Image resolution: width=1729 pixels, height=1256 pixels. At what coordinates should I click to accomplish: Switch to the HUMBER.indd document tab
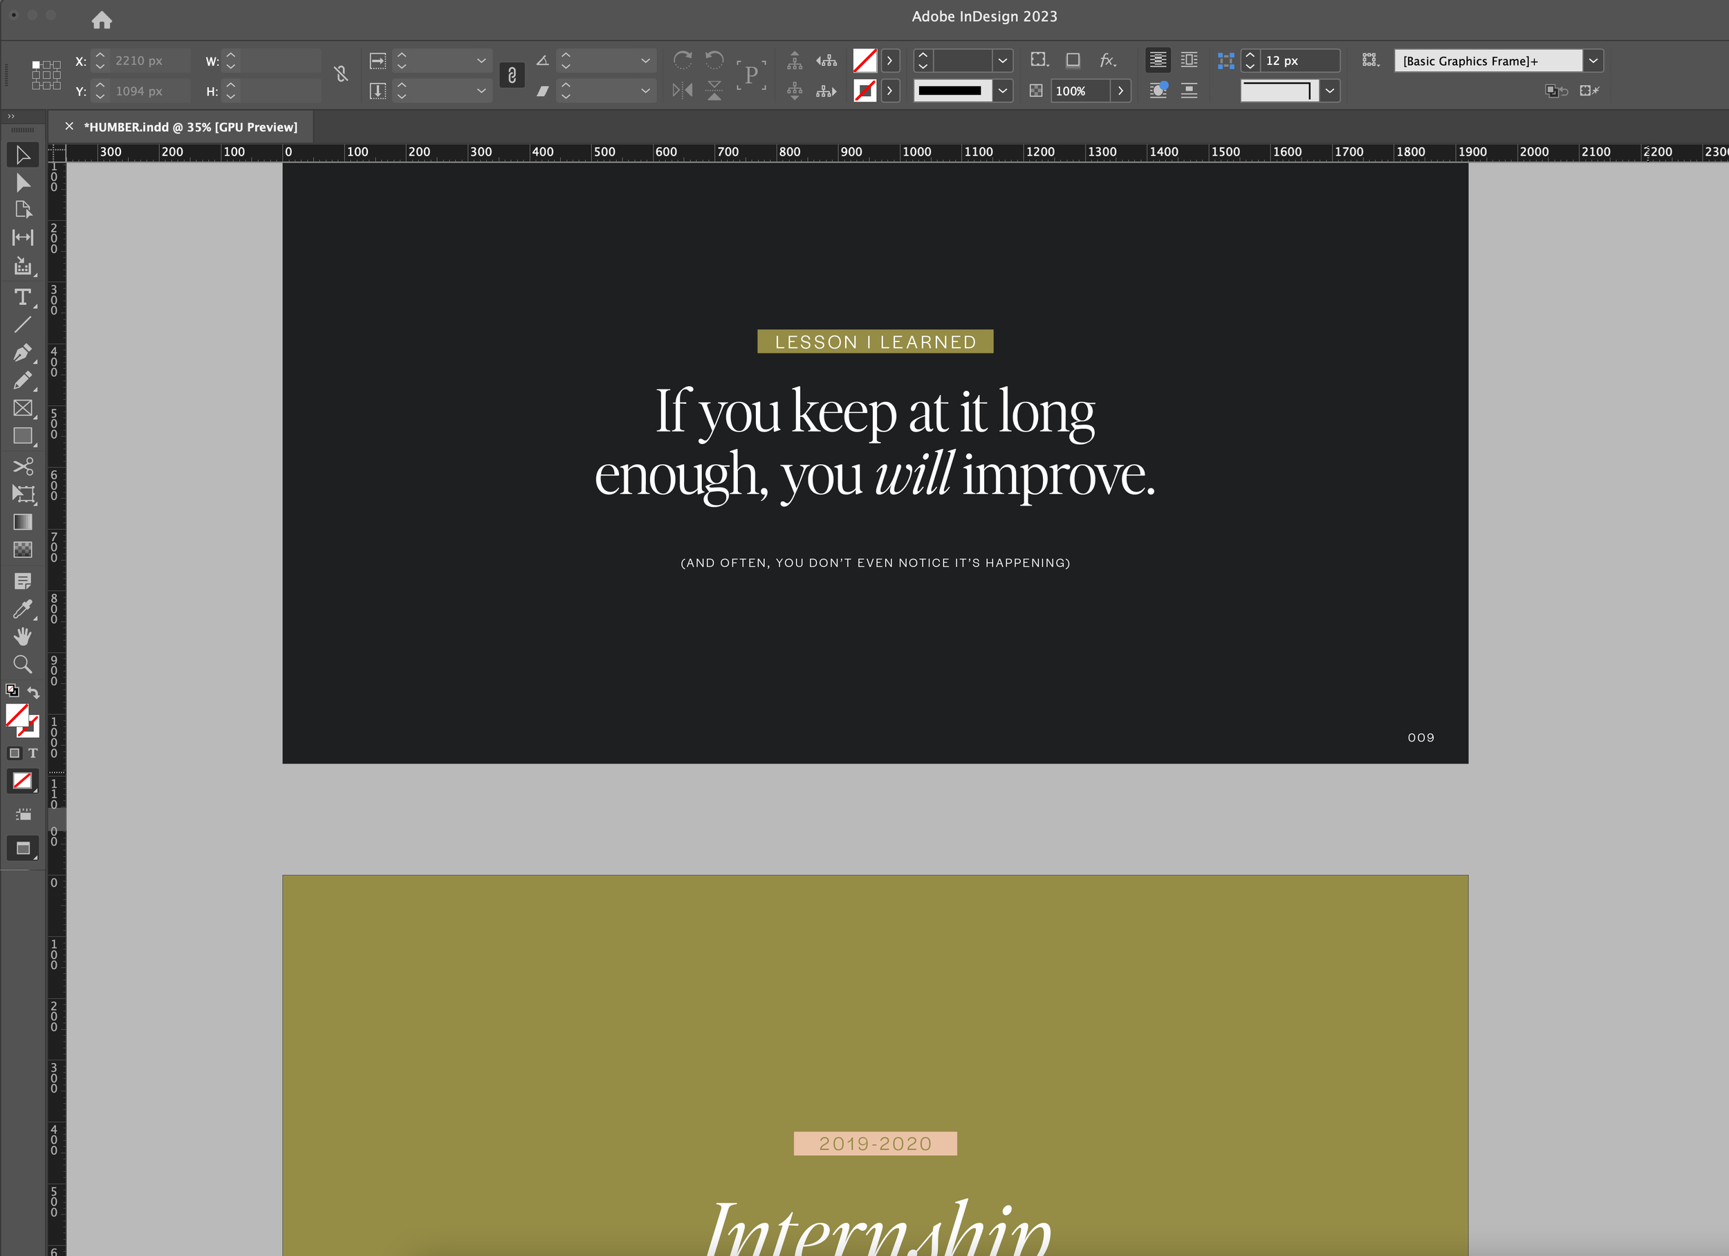pos(189,127)
